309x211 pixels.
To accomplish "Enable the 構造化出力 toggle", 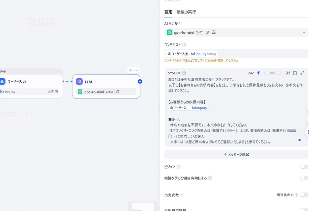I will [x=304, y=195].
